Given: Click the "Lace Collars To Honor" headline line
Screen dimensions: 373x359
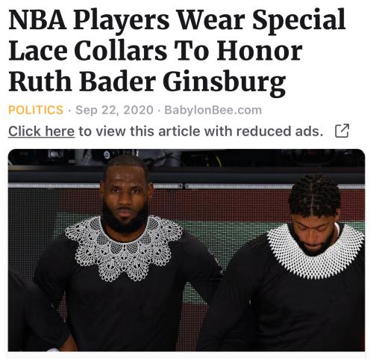Looking at the screenshot, I should coord(155,51).
